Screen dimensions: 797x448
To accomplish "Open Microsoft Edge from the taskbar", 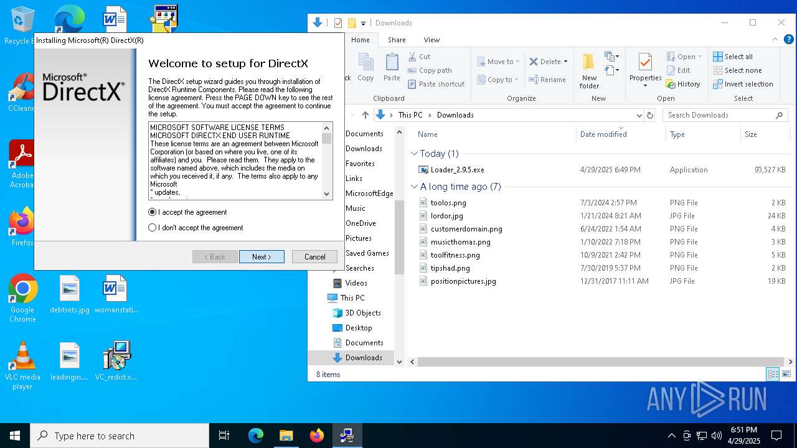I will point(256,436).
